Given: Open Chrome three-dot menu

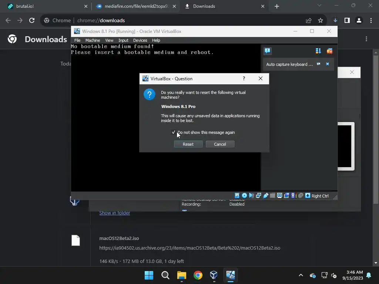Looking at the screenshot, I should [371, 21].
